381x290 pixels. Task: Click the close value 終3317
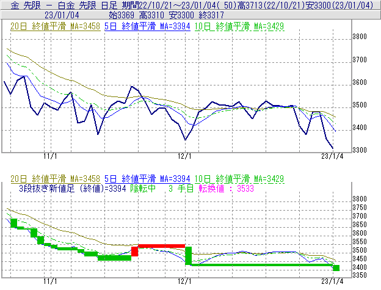click(211, 15)
